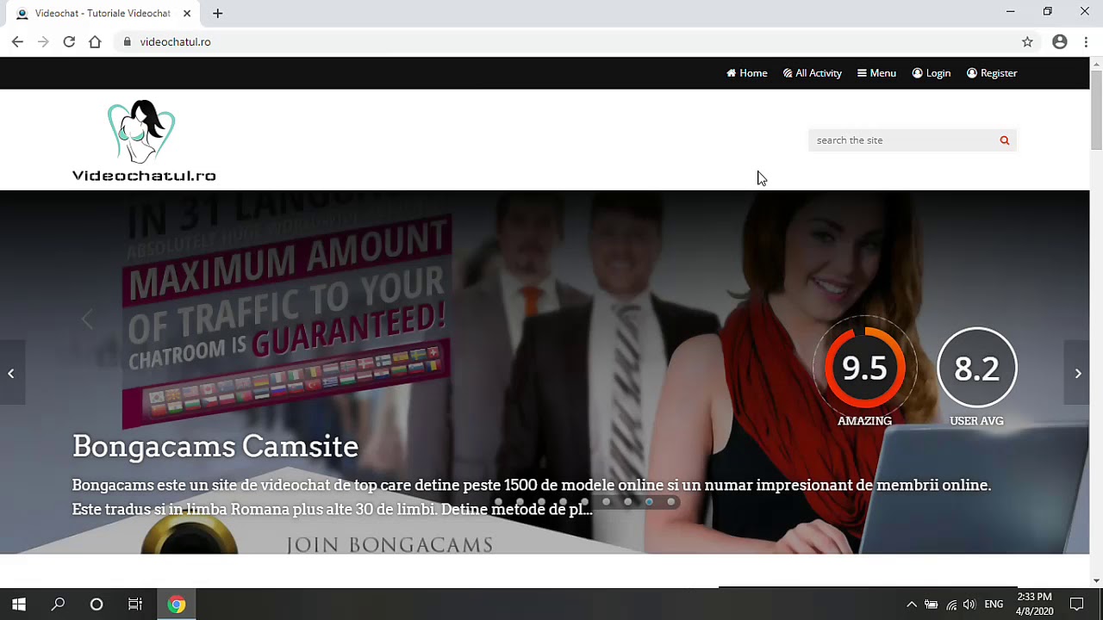Click the Videochatul.ro logo
The image size is (1103, 620).
144,141
